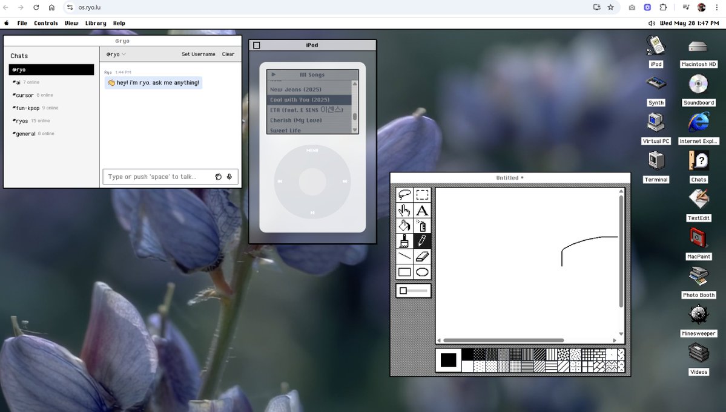This screenshot has height=412, width=726.
Task: Click the microphone icon in chat input
Action: pos(229,177)
